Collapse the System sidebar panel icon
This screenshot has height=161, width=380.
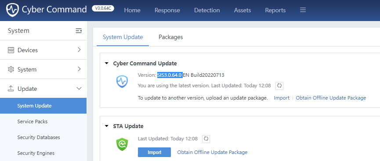click(79, 31)
